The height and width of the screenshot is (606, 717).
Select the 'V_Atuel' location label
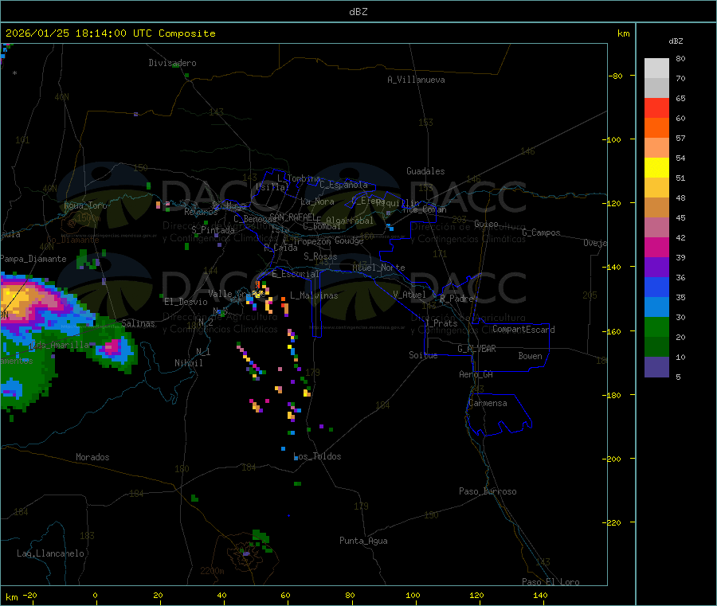click(x=409, y=295)
